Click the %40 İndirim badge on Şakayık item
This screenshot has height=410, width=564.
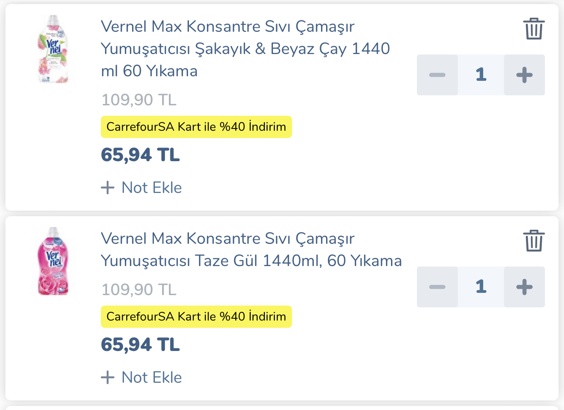(x=196, y=127)
